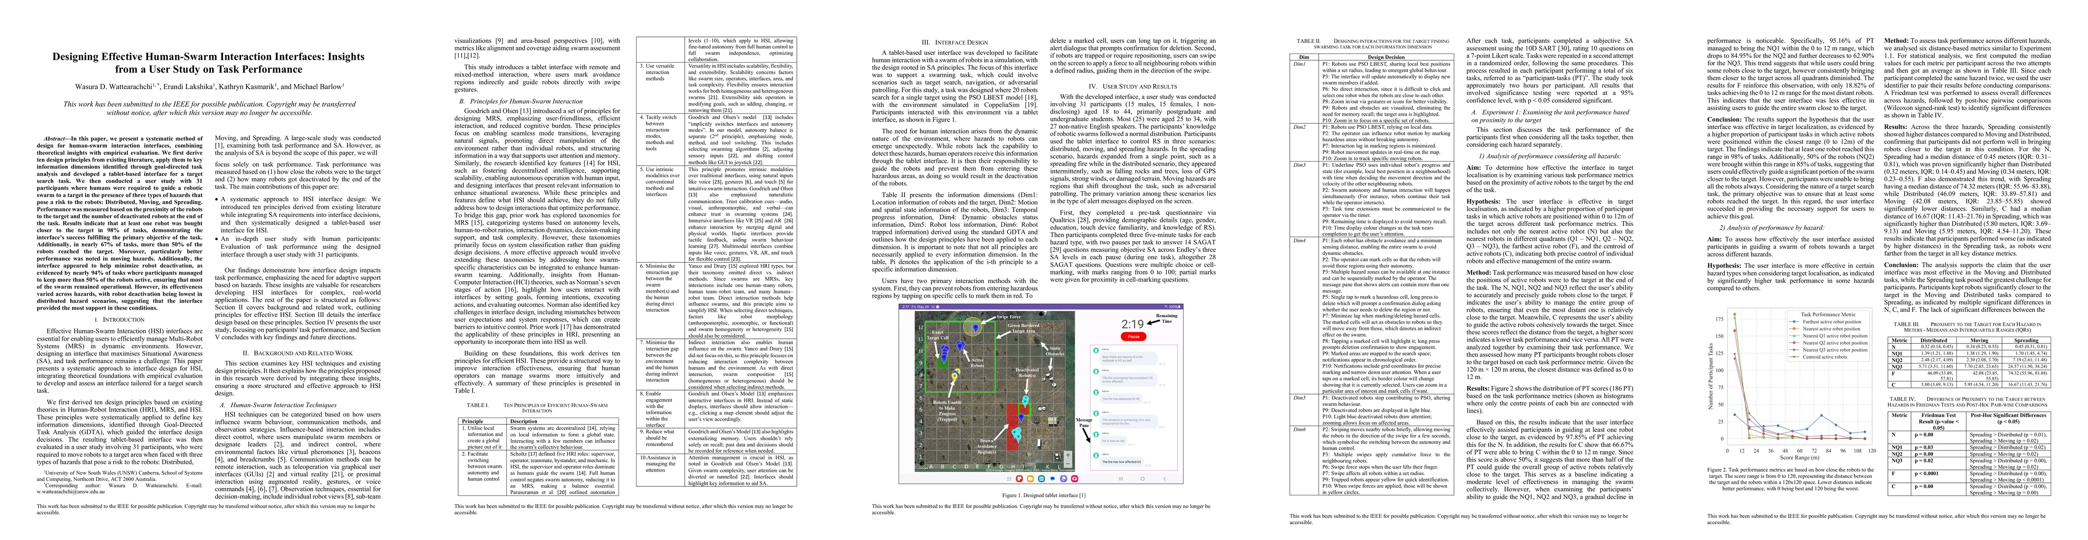Click the 'I. Introduction' section heading
This screenshot has width=2088, height=540.
click(120, 320)
